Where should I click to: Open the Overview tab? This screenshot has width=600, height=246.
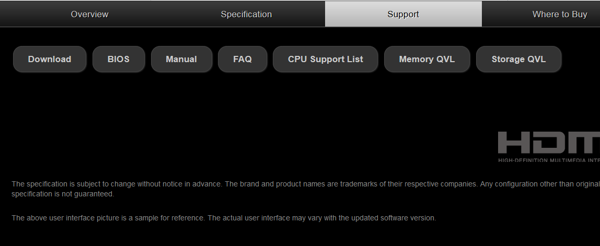89,14
